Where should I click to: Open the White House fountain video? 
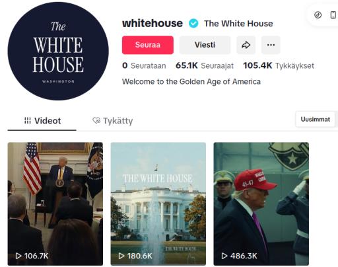point(158,204)
